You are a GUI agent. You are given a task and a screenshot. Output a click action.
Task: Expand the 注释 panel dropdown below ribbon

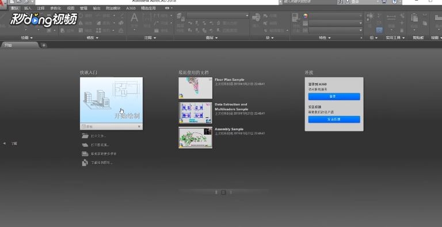point(154,38)
